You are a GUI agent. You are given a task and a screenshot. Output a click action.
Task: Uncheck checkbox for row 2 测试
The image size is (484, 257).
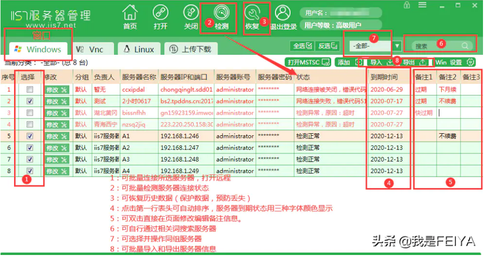coord(30,101)
